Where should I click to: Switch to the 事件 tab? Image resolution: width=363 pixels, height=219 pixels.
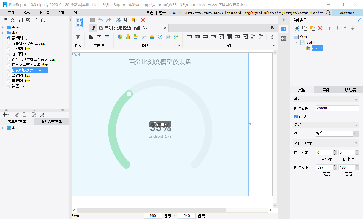point(326,90)
